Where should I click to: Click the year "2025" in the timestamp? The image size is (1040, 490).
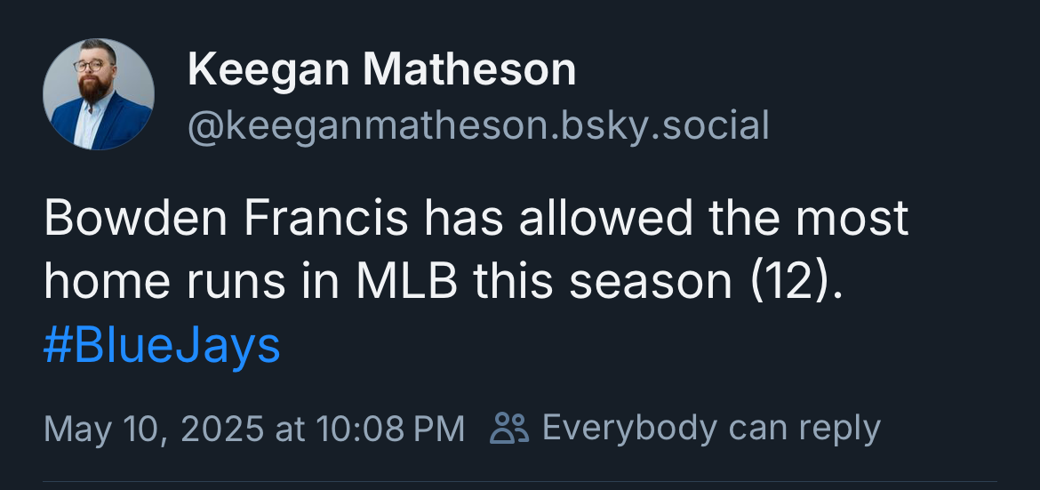coord(222,429)
